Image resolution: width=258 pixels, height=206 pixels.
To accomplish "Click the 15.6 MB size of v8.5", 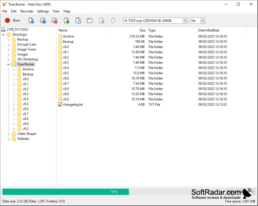I will pos(139,73).
